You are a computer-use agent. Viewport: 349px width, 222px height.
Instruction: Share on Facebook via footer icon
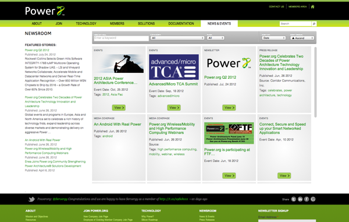307,199
